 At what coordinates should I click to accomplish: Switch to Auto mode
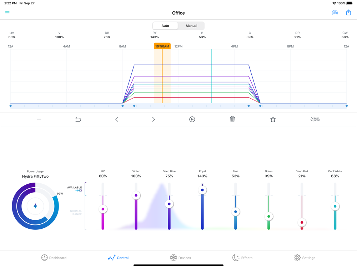click(x=165, y=26)
